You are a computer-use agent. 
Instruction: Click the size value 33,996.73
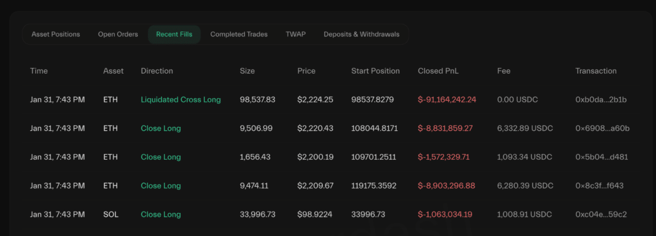[258, 215]
